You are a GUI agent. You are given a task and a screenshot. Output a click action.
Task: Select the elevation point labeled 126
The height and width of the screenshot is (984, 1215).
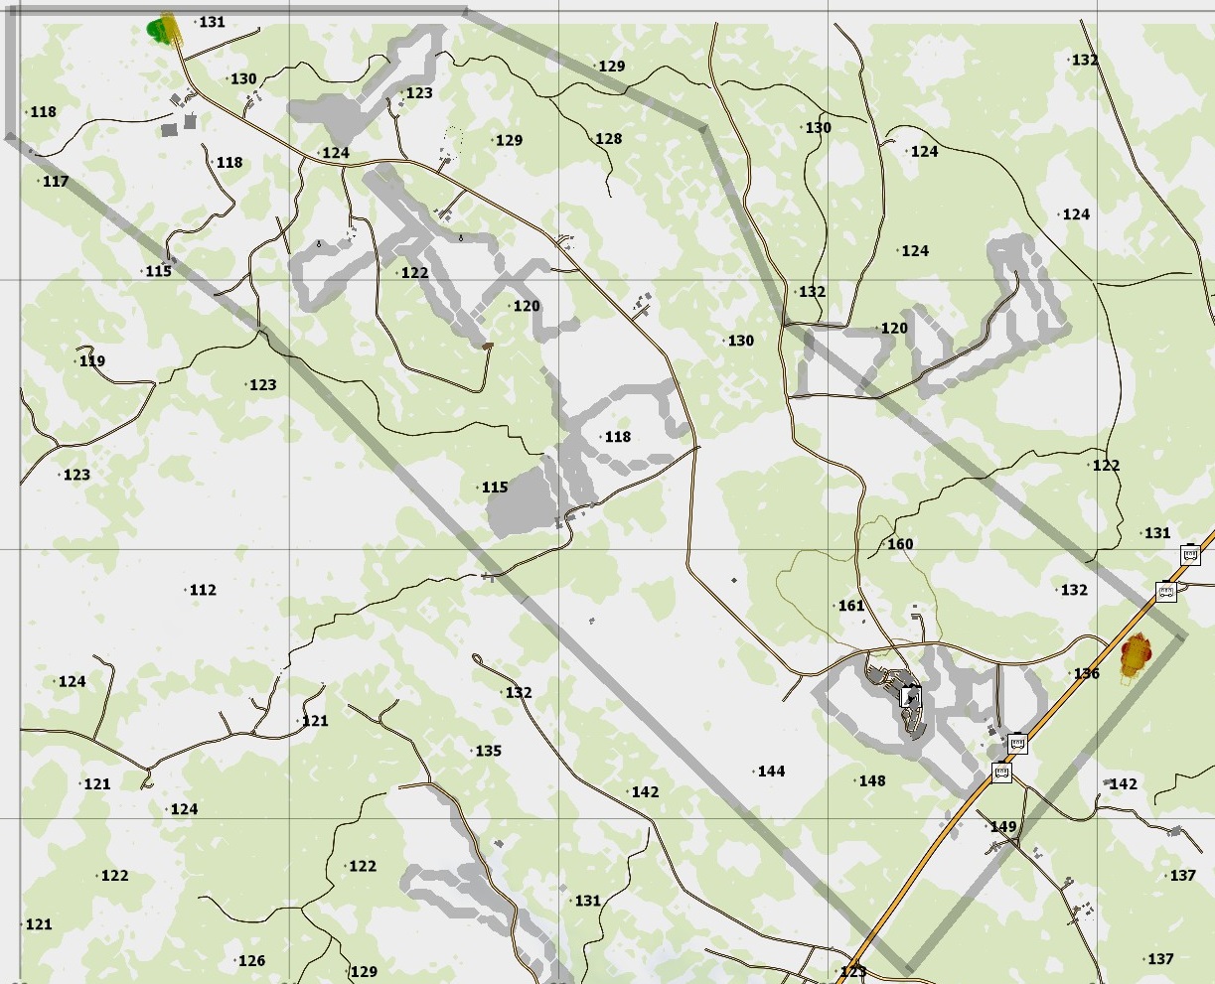[x=251, y=960]
